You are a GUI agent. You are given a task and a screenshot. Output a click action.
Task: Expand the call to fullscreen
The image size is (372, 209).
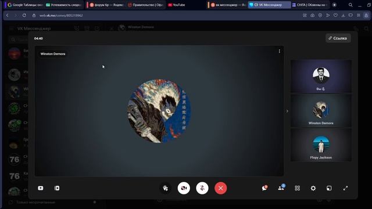[x=345, y=188]
